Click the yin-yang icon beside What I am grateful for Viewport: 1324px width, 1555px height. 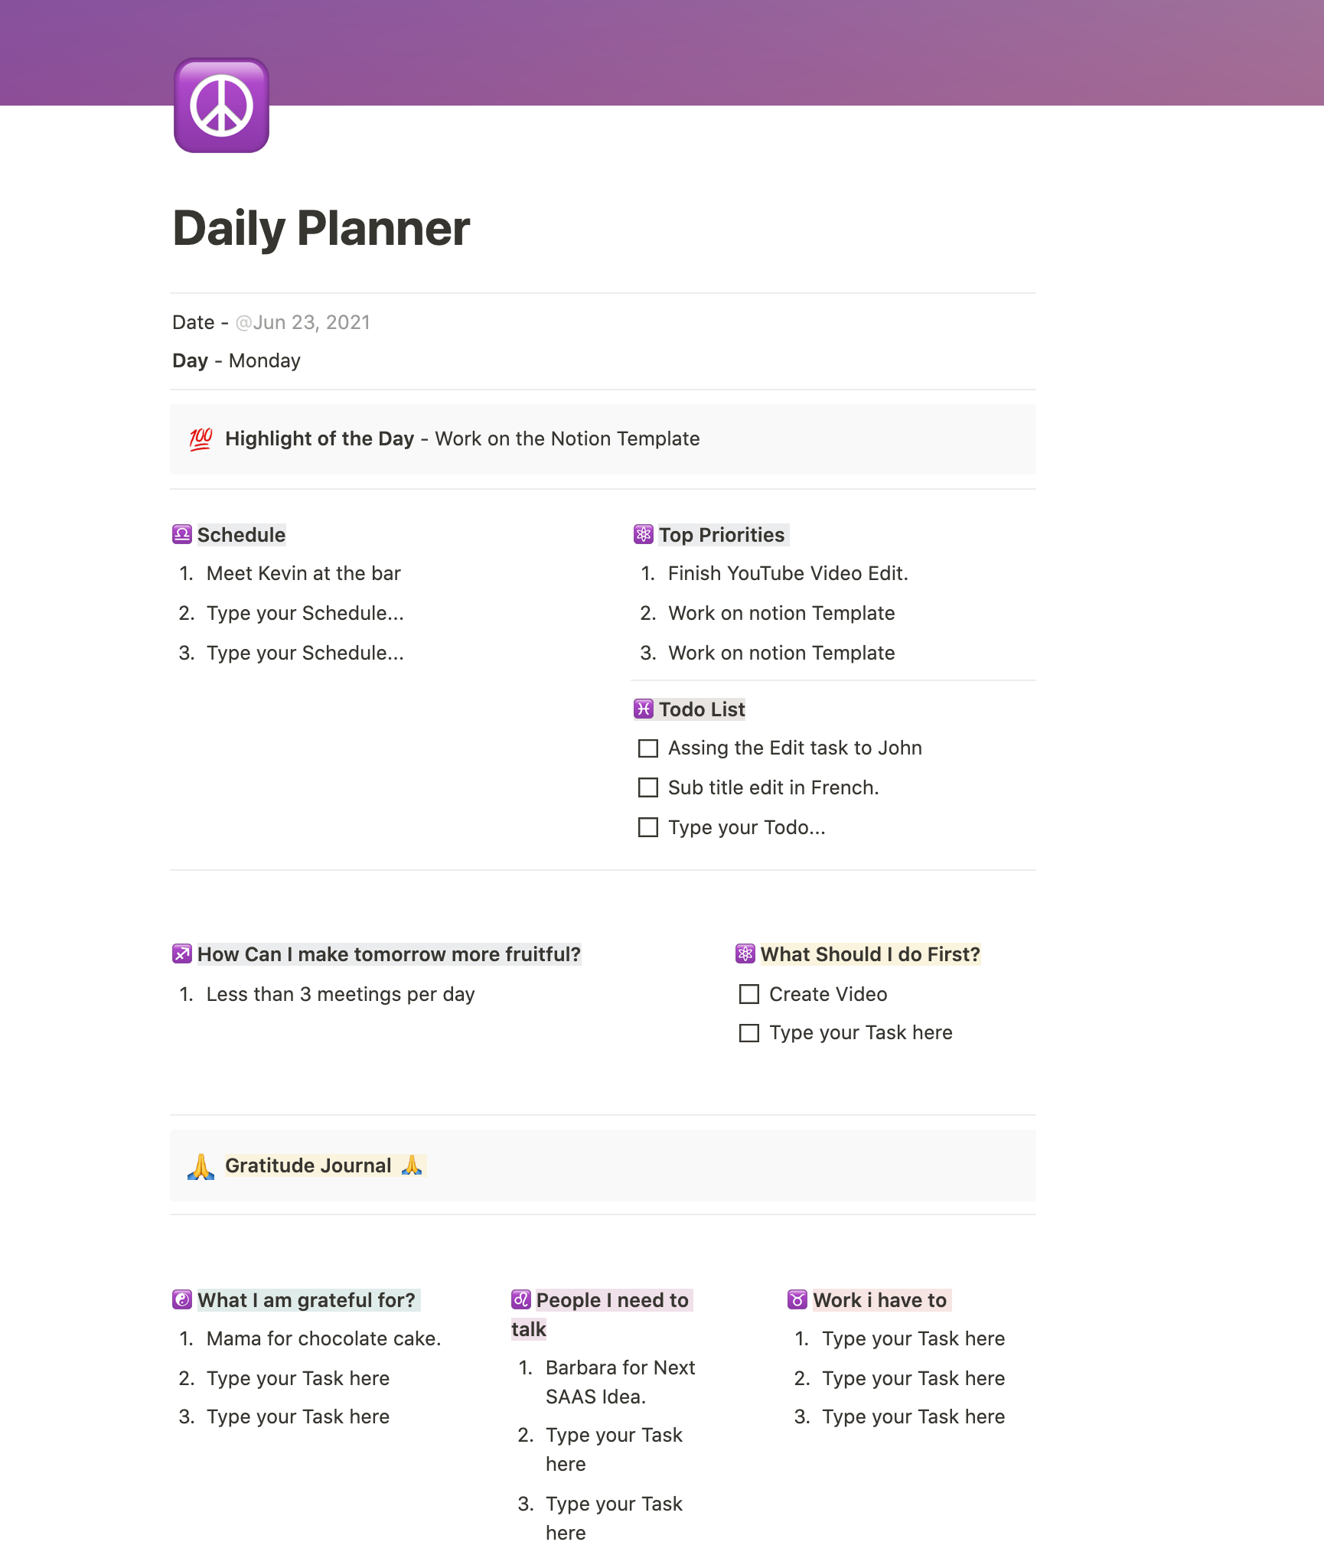pos(182,1299)
